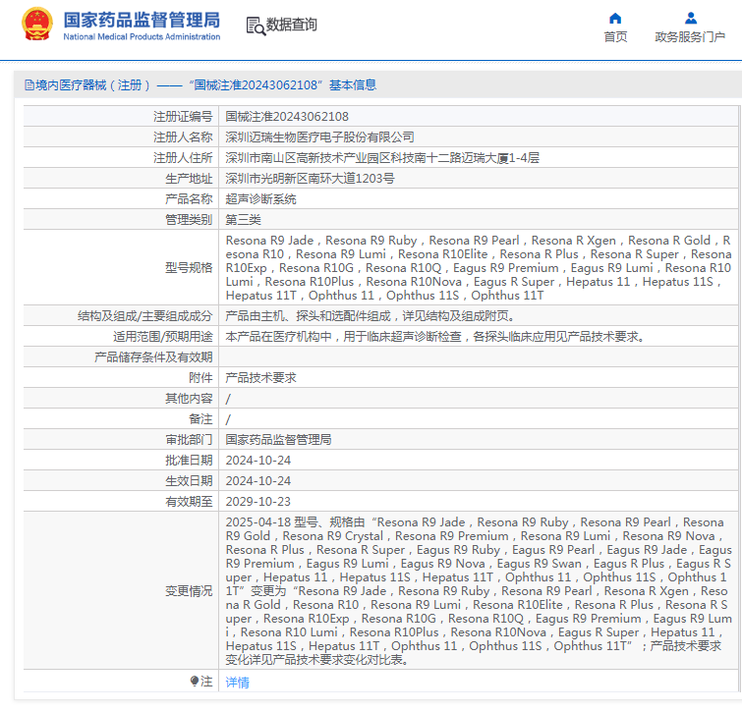This screenshot has width=742, height=712.
Task: Click the 产品储存条件及有效期 row label
Action: (153, 356)
